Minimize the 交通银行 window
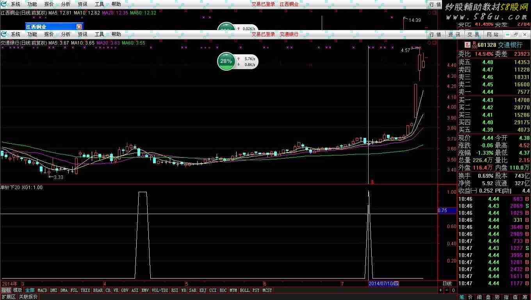Screen dimensions: 531x300 508,35
